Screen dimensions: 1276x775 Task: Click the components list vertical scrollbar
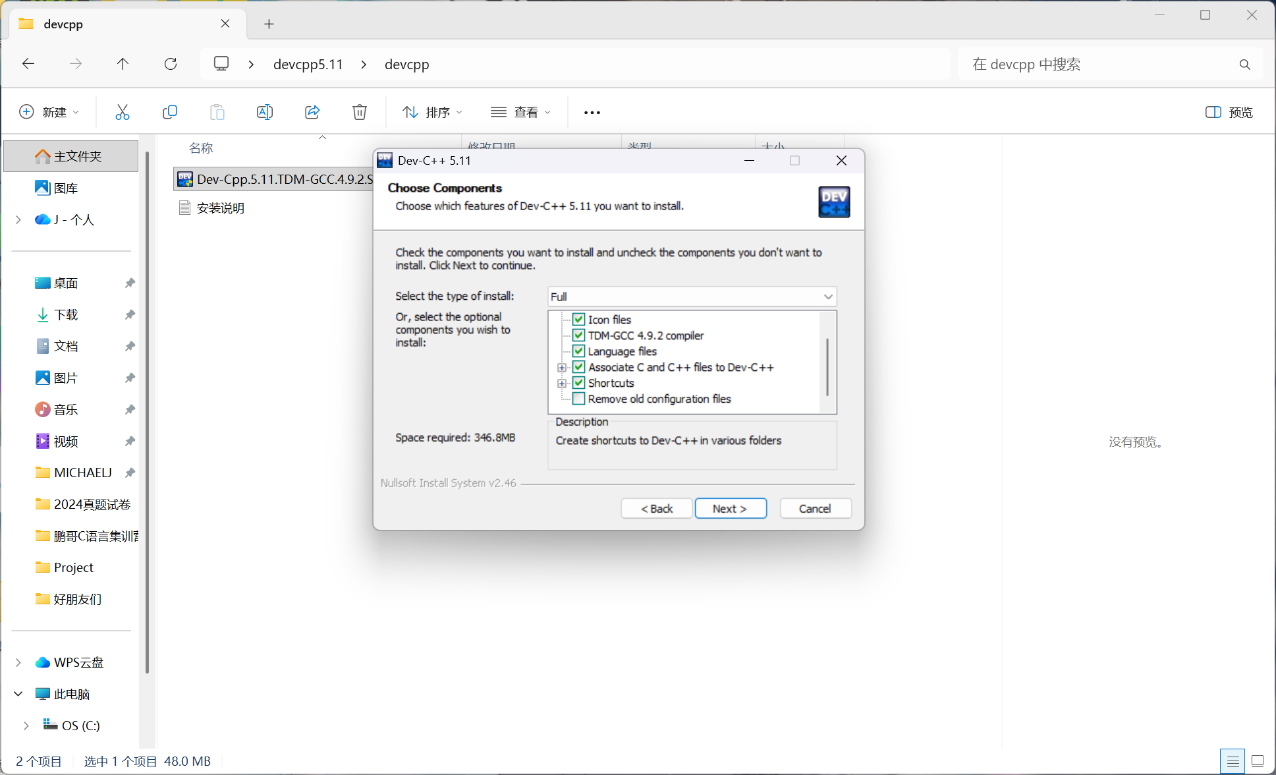pos(827,366)
